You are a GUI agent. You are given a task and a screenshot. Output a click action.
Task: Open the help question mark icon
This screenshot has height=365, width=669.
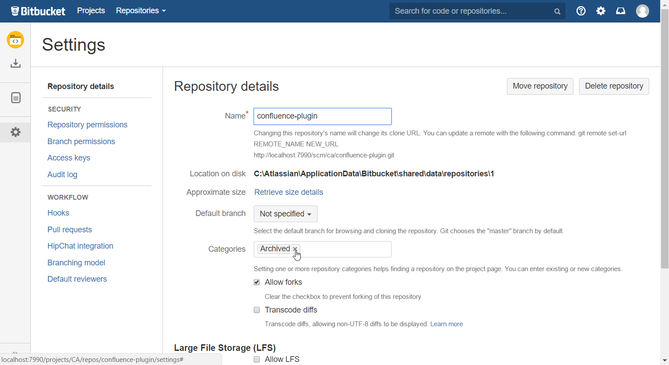pos(580,11)
